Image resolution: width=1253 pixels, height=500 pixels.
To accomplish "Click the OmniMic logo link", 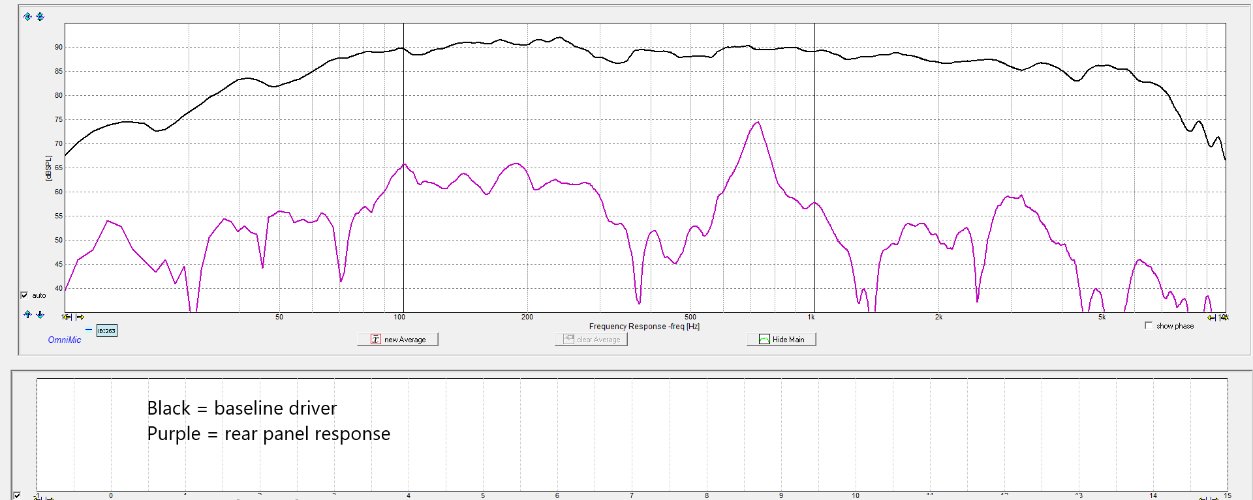I will click(x=65, y=340).
